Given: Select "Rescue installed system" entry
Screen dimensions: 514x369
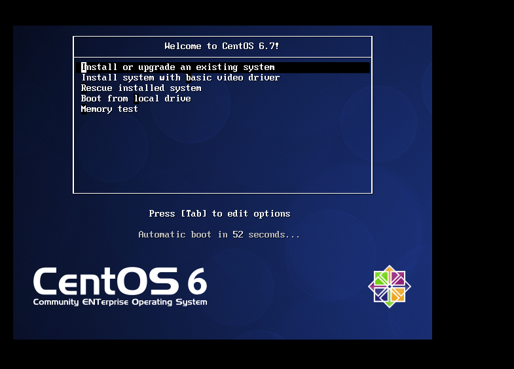Looking at the screenshot, I should click(x=141, y=88).
